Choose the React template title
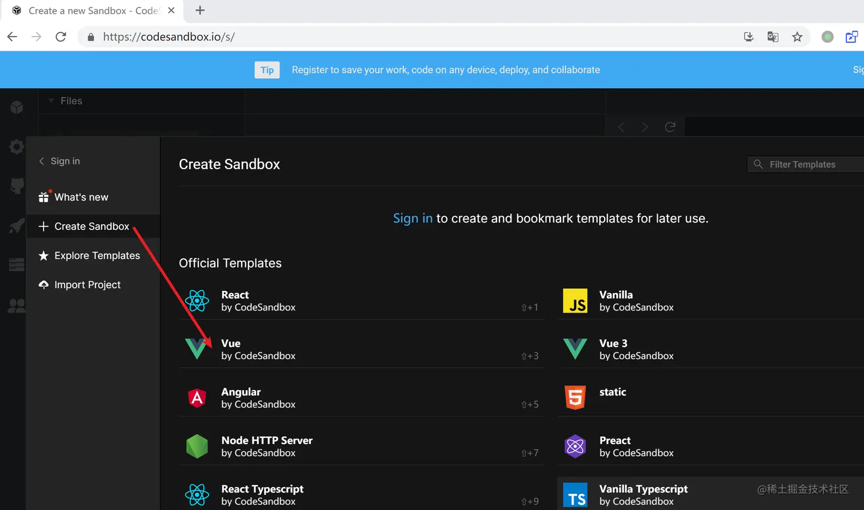Image resolution: width=864 pixels, height=510 pixels. click(235, 295)
